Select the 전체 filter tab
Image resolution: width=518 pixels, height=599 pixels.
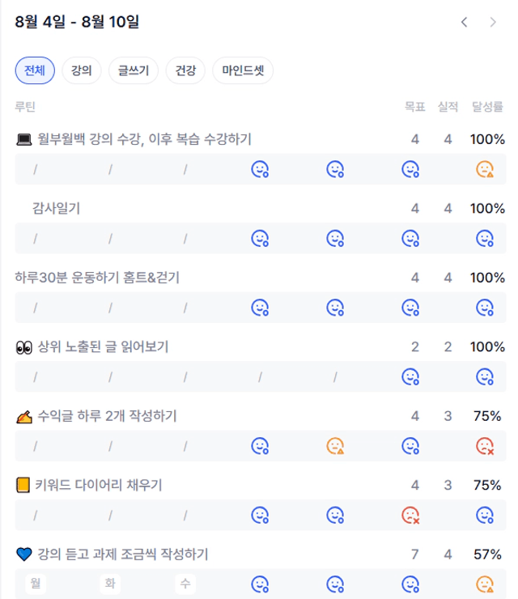click(35, 70)
